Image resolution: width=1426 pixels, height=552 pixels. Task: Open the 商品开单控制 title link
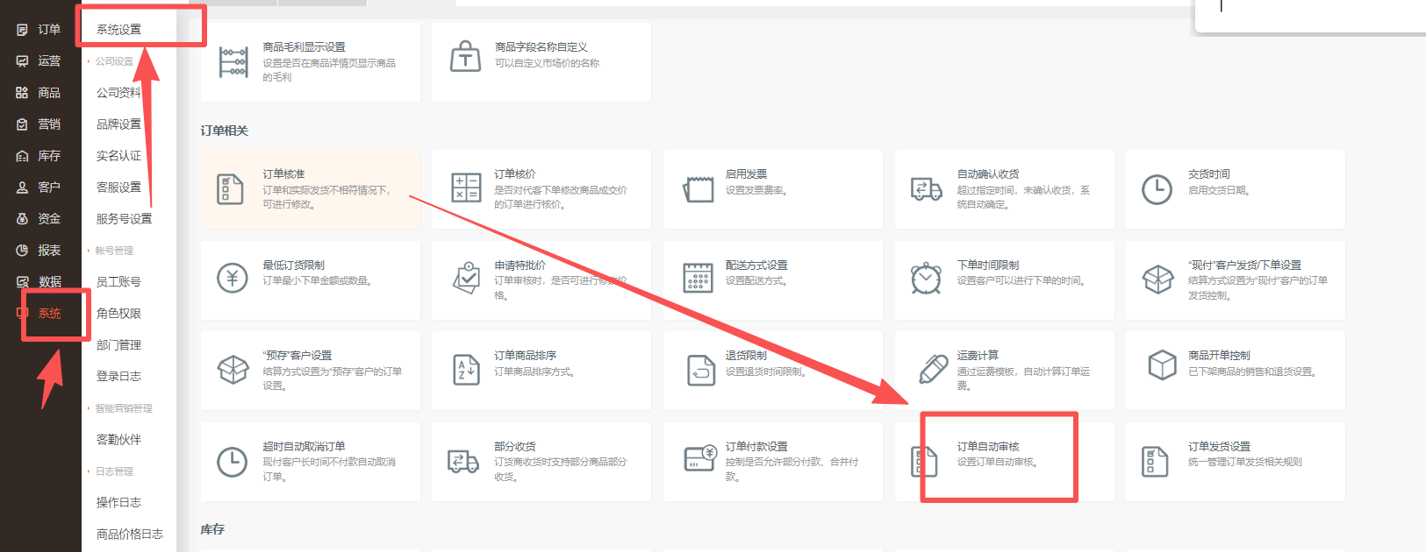click(1219, 356)
